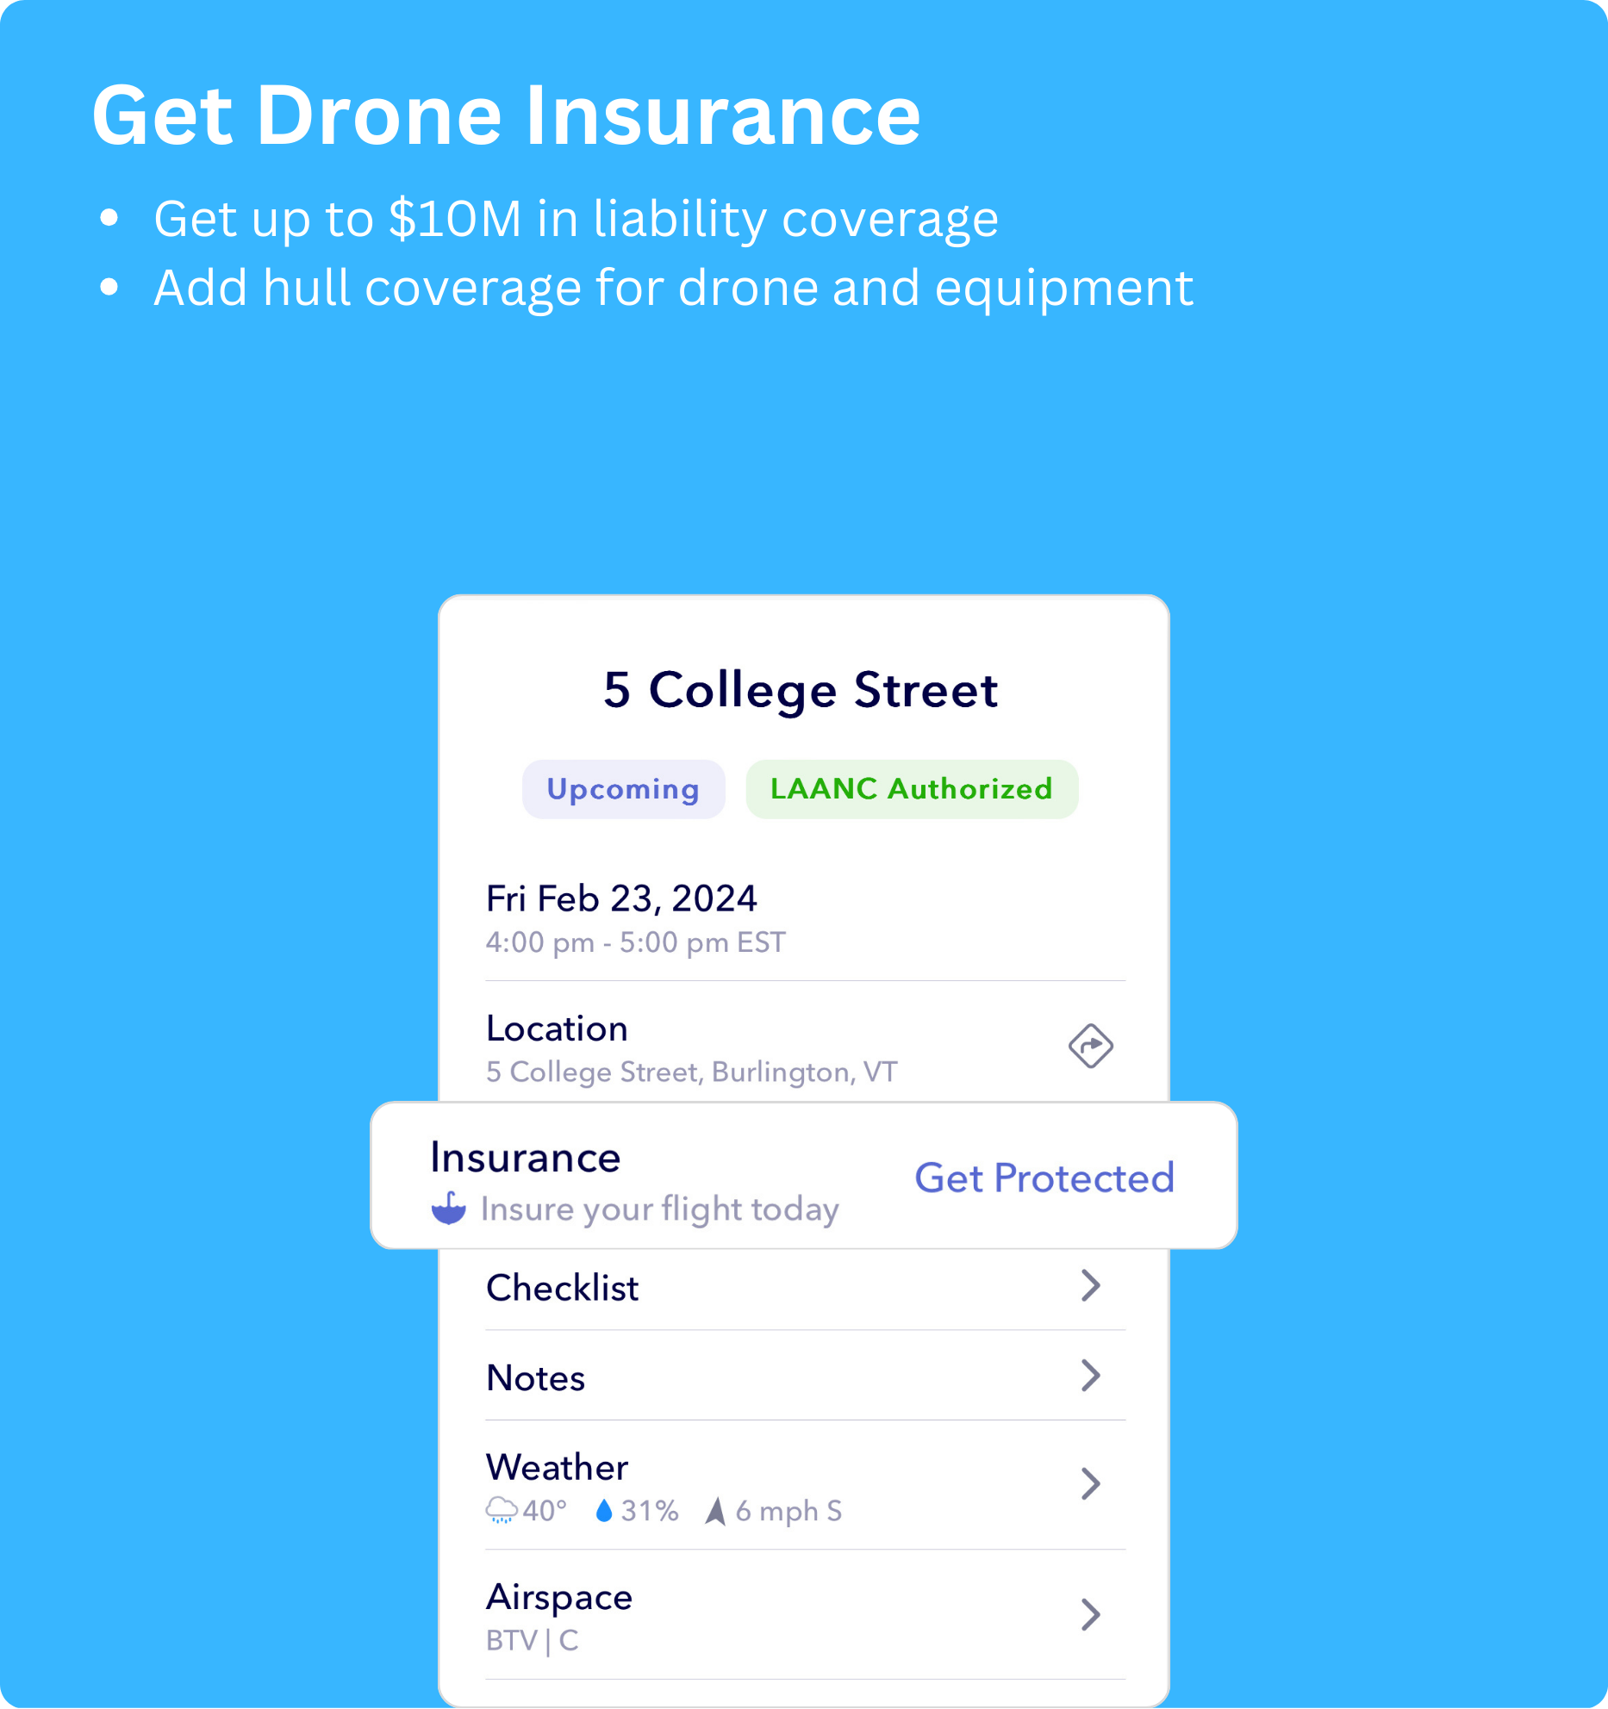
Task: Expand the Notes row chevron
Action: click(1091, 1376)
